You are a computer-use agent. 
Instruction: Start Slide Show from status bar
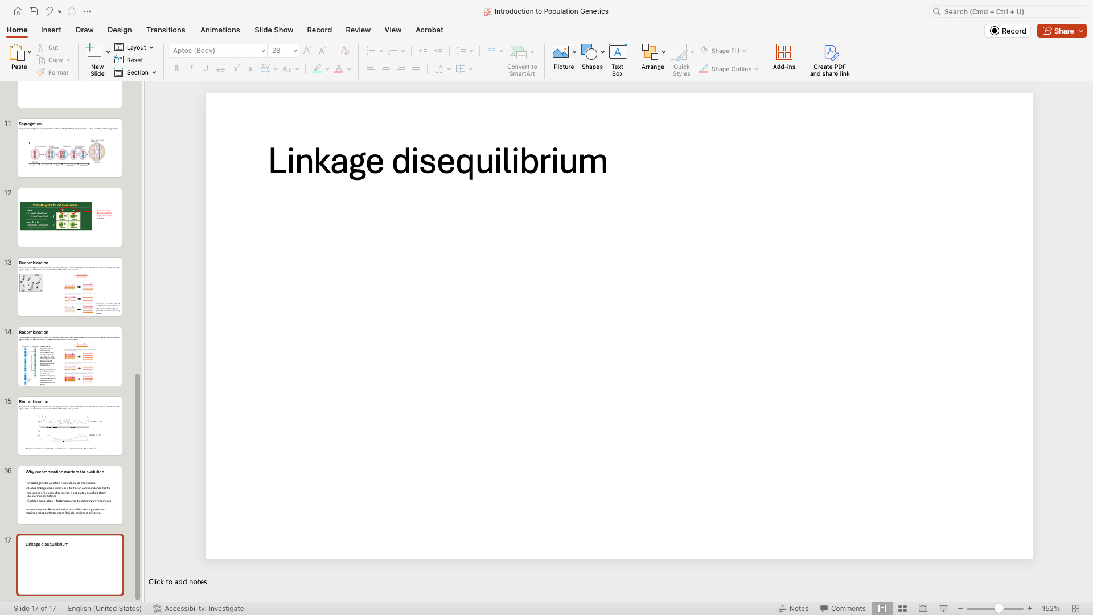pos(943,608)
